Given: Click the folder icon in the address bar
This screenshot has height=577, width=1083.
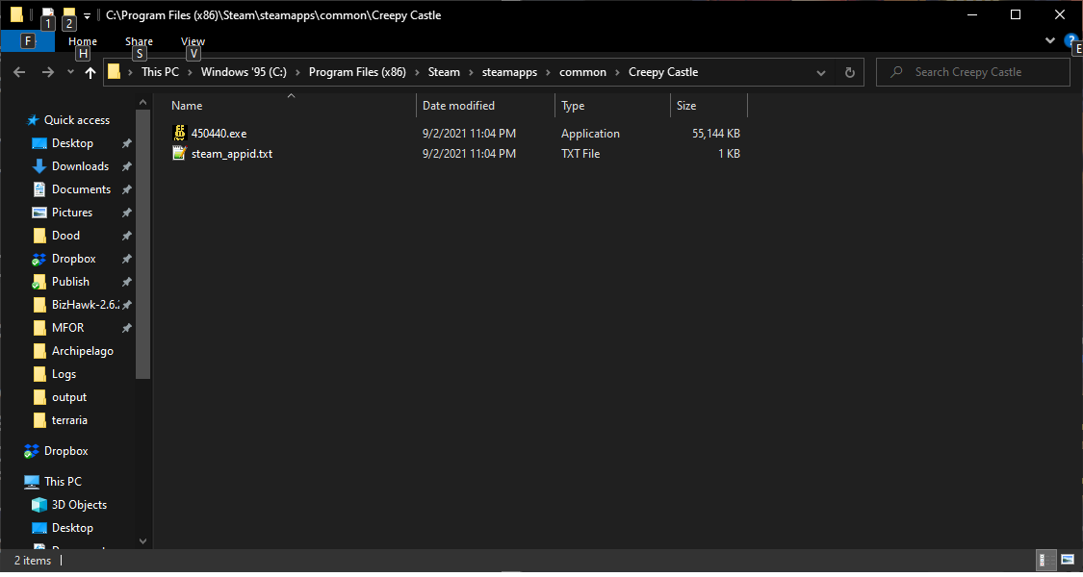Looking at the screenshot, I should (x=115, y=71).
